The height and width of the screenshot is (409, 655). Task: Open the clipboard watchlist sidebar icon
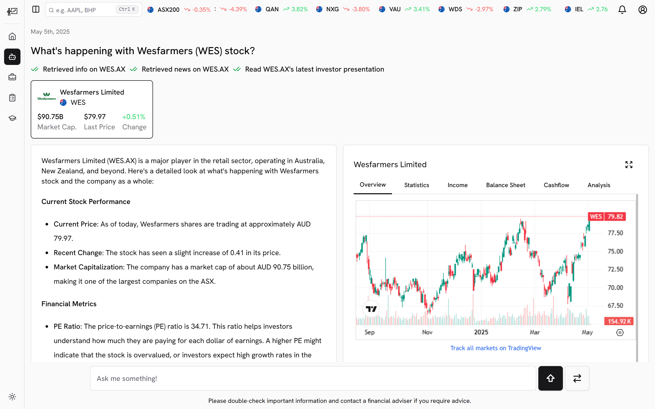click(x=12, y=98)
